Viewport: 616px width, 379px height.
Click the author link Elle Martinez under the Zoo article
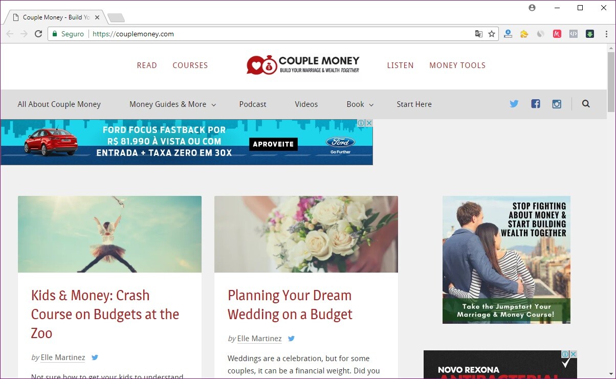pos(63,358)
